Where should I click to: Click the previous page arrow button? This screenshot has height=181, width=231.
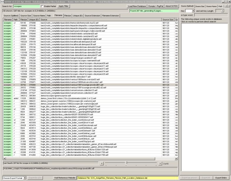102,163
